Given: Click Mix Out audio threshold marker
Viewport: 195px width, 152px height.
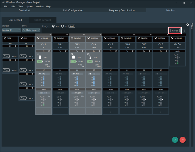Looking at the screenshot, I should click(x=179, y=58).
